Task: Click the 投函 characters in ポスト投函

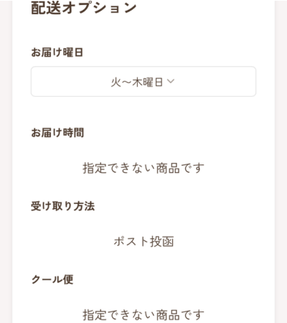Action: pyautogui.click(x=161, y=241)
